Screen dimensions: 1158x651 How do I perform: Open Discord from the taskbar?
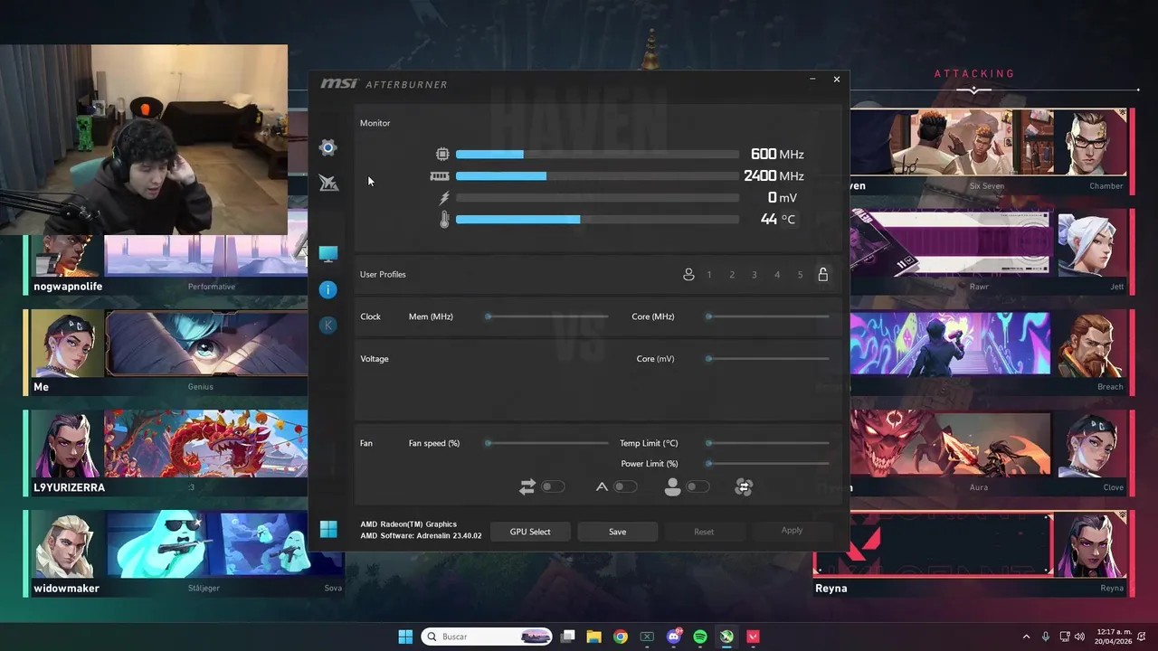tap(673, 637)
